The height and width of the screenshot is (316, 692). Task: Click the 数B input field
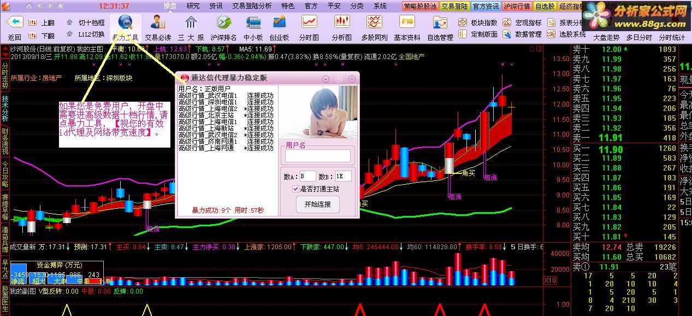[x=343, y=176]
